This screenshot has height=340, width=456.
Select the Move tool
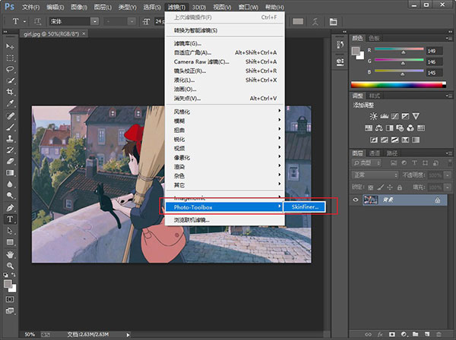click(x=10, y=46)
